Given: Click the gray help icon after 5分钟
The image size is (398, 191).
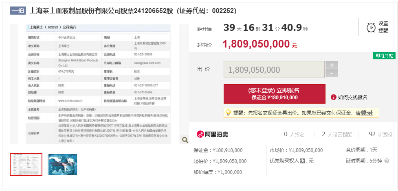Looking at the screenshot, I should [387, 161].
